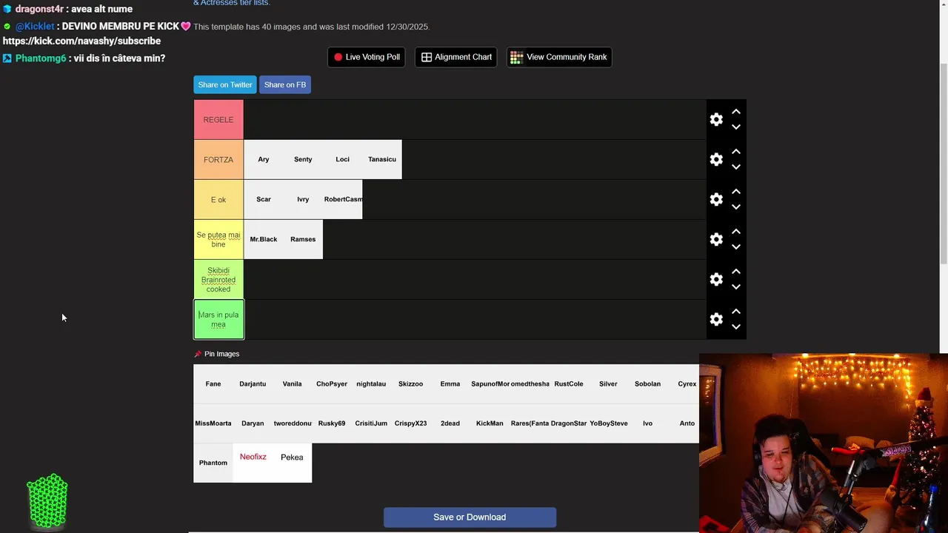
Task: Move REGELE tier down with arrow
Action: pos(736,127)
